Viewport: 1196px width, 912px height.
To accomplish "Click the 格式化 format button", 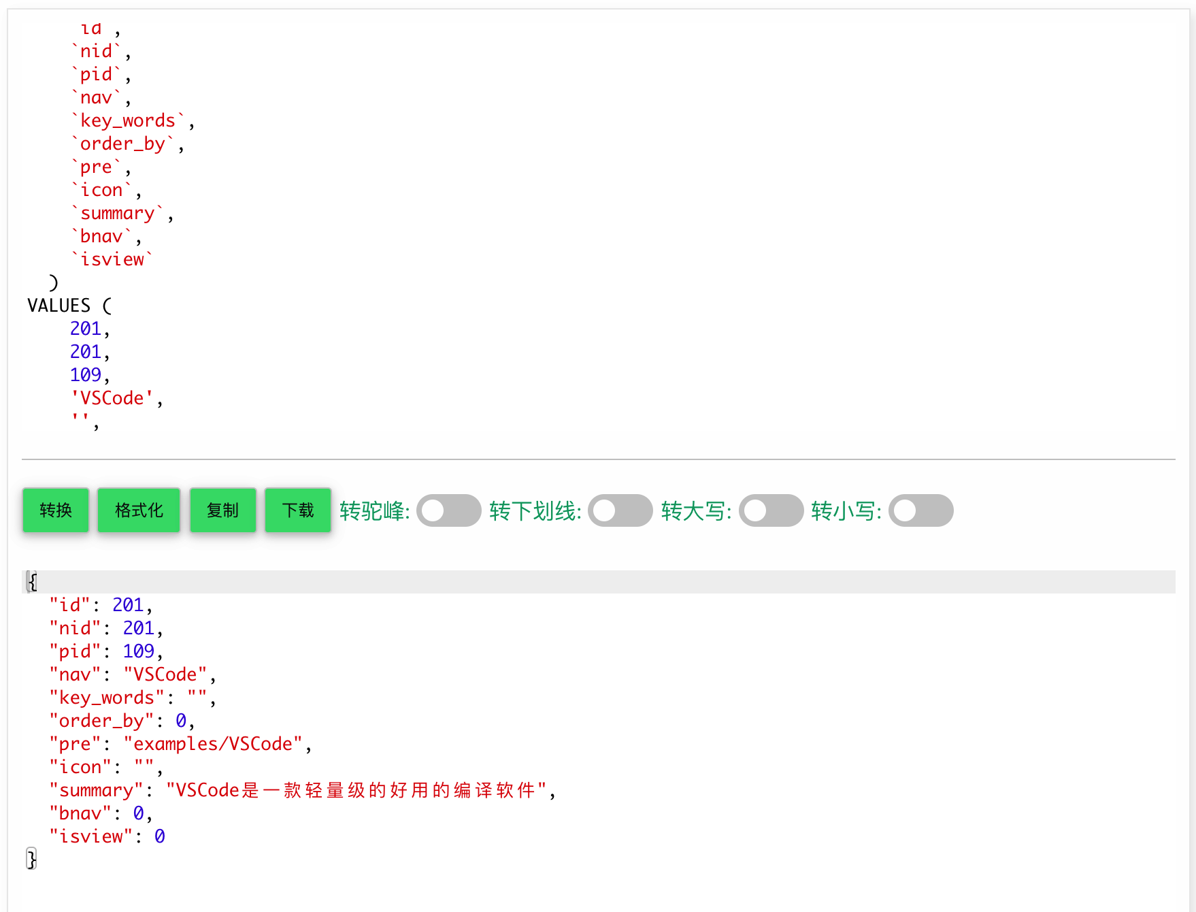I will click(139, 510).
